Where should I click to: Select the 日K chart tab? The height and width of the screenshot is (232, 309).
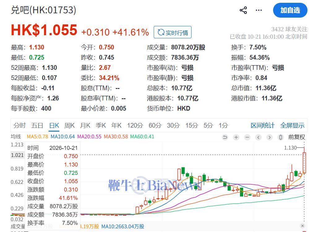pyautogui.click(x=54, y=125)
